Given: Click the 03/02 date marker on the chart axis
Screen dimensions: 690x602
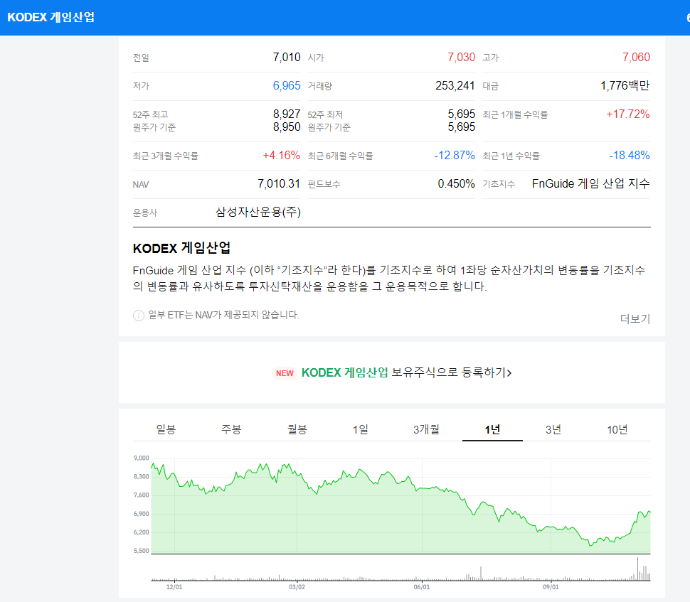Looking at the screenshot, I should click(297, 587).
